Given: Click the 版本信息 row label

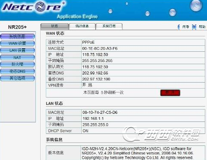Looking at the screenshot, I should coord(56,153).
